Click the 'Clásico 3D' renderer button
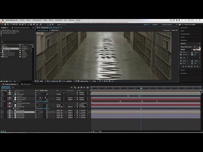 (x=174, y=30)
